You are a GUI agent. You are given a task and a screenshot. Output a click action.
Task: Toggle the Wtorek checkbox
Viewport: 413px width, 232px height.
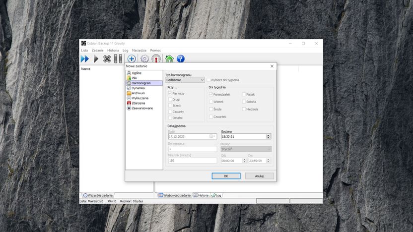click(211, 102)
